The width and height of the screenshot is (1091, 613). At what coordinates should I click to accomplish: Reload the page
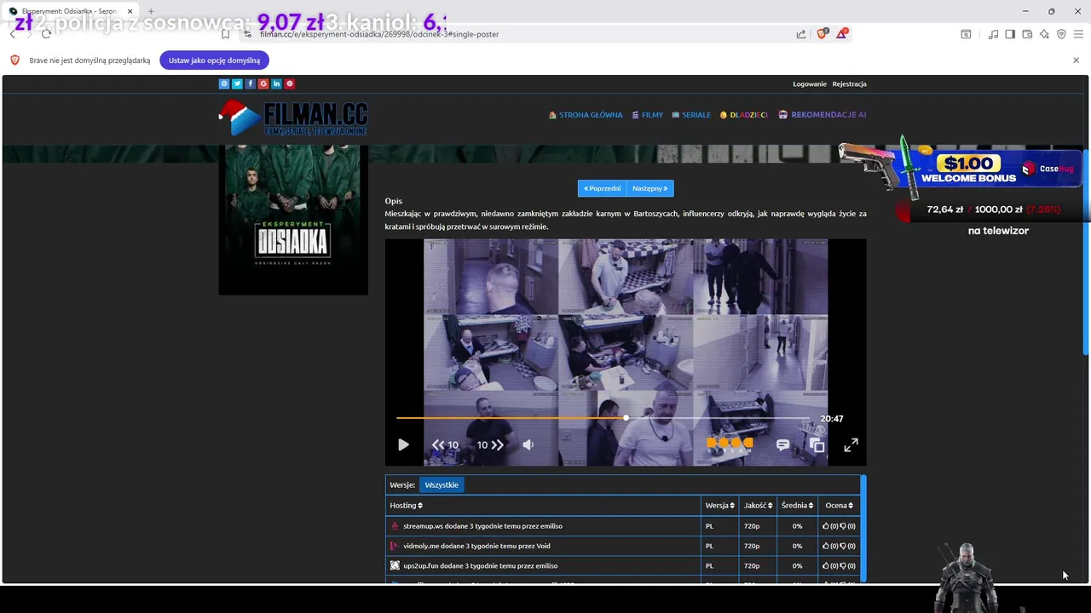[46, 34]
